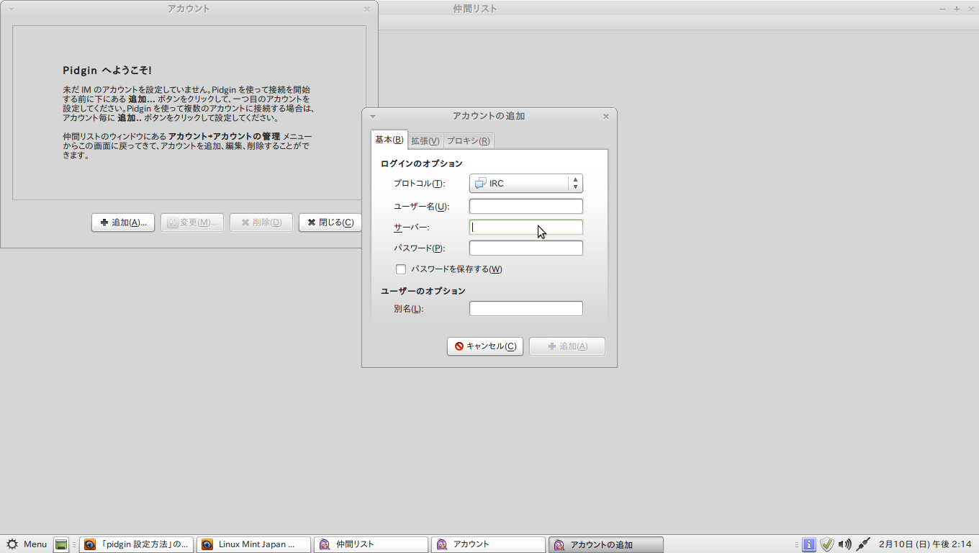Viewport: 979px width, 553px height.
Task: Click the 追加(A) button in add-account dialog
Action: (x=567, y=346)
